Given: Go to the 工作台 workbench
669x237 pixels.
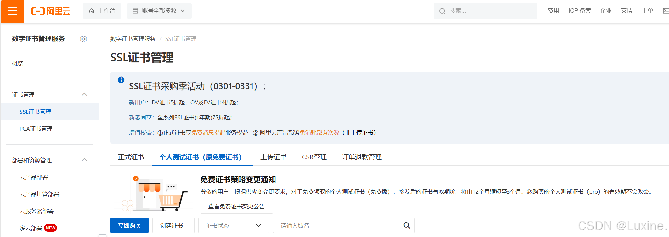Looking at the screenshot, I should click(x=102, y=11).
